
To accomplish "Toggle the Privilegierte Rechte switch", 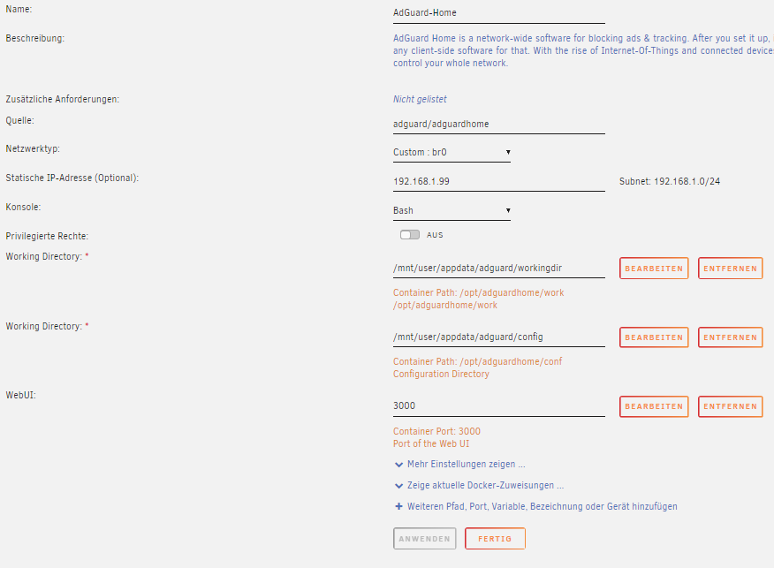I will point(410,235).
